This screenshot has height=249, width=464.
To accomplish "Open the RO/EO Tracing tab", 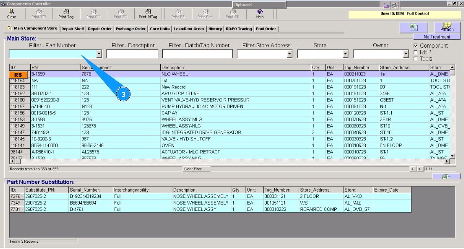I will [238, 29].
